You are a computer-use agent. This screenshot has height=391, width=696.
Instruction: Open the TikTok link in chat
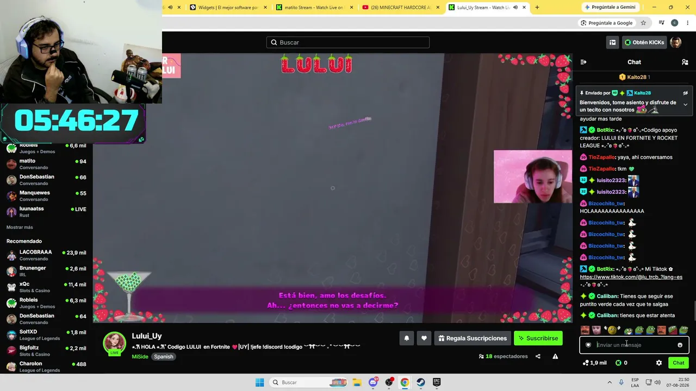(x=631, y=277)
